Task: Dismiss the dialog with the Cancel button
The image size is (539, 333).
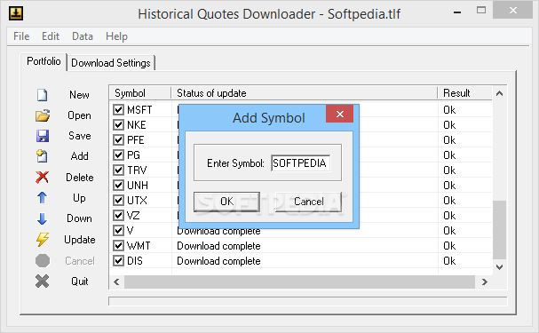Action: tap(308, 202)
